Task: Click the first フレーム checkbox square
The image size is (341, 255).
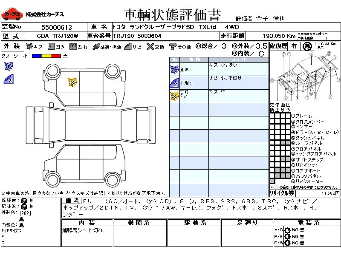Action: tap(272, 116)
